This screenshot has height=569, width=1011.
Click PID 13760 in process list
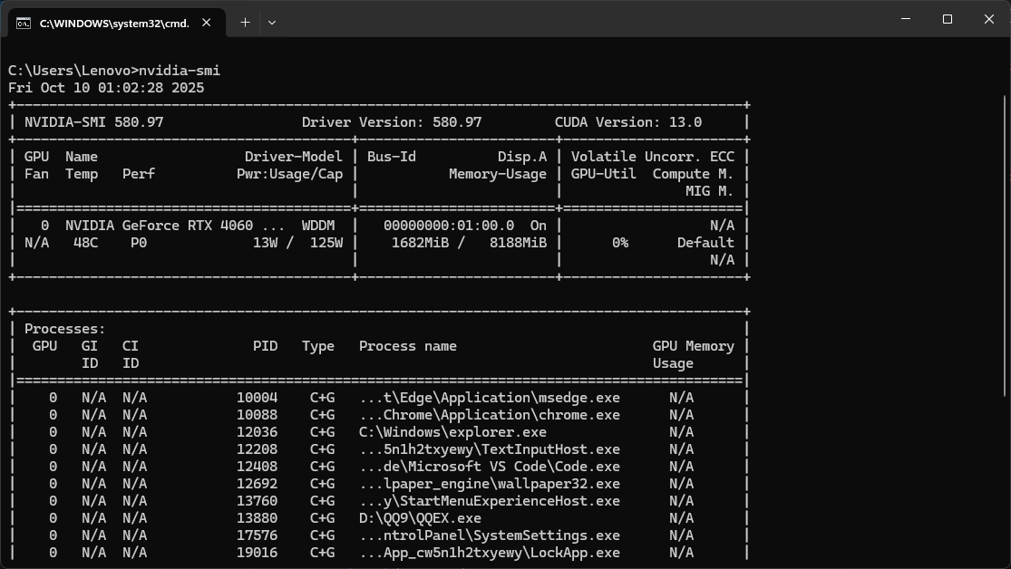[x=258, y=501]
